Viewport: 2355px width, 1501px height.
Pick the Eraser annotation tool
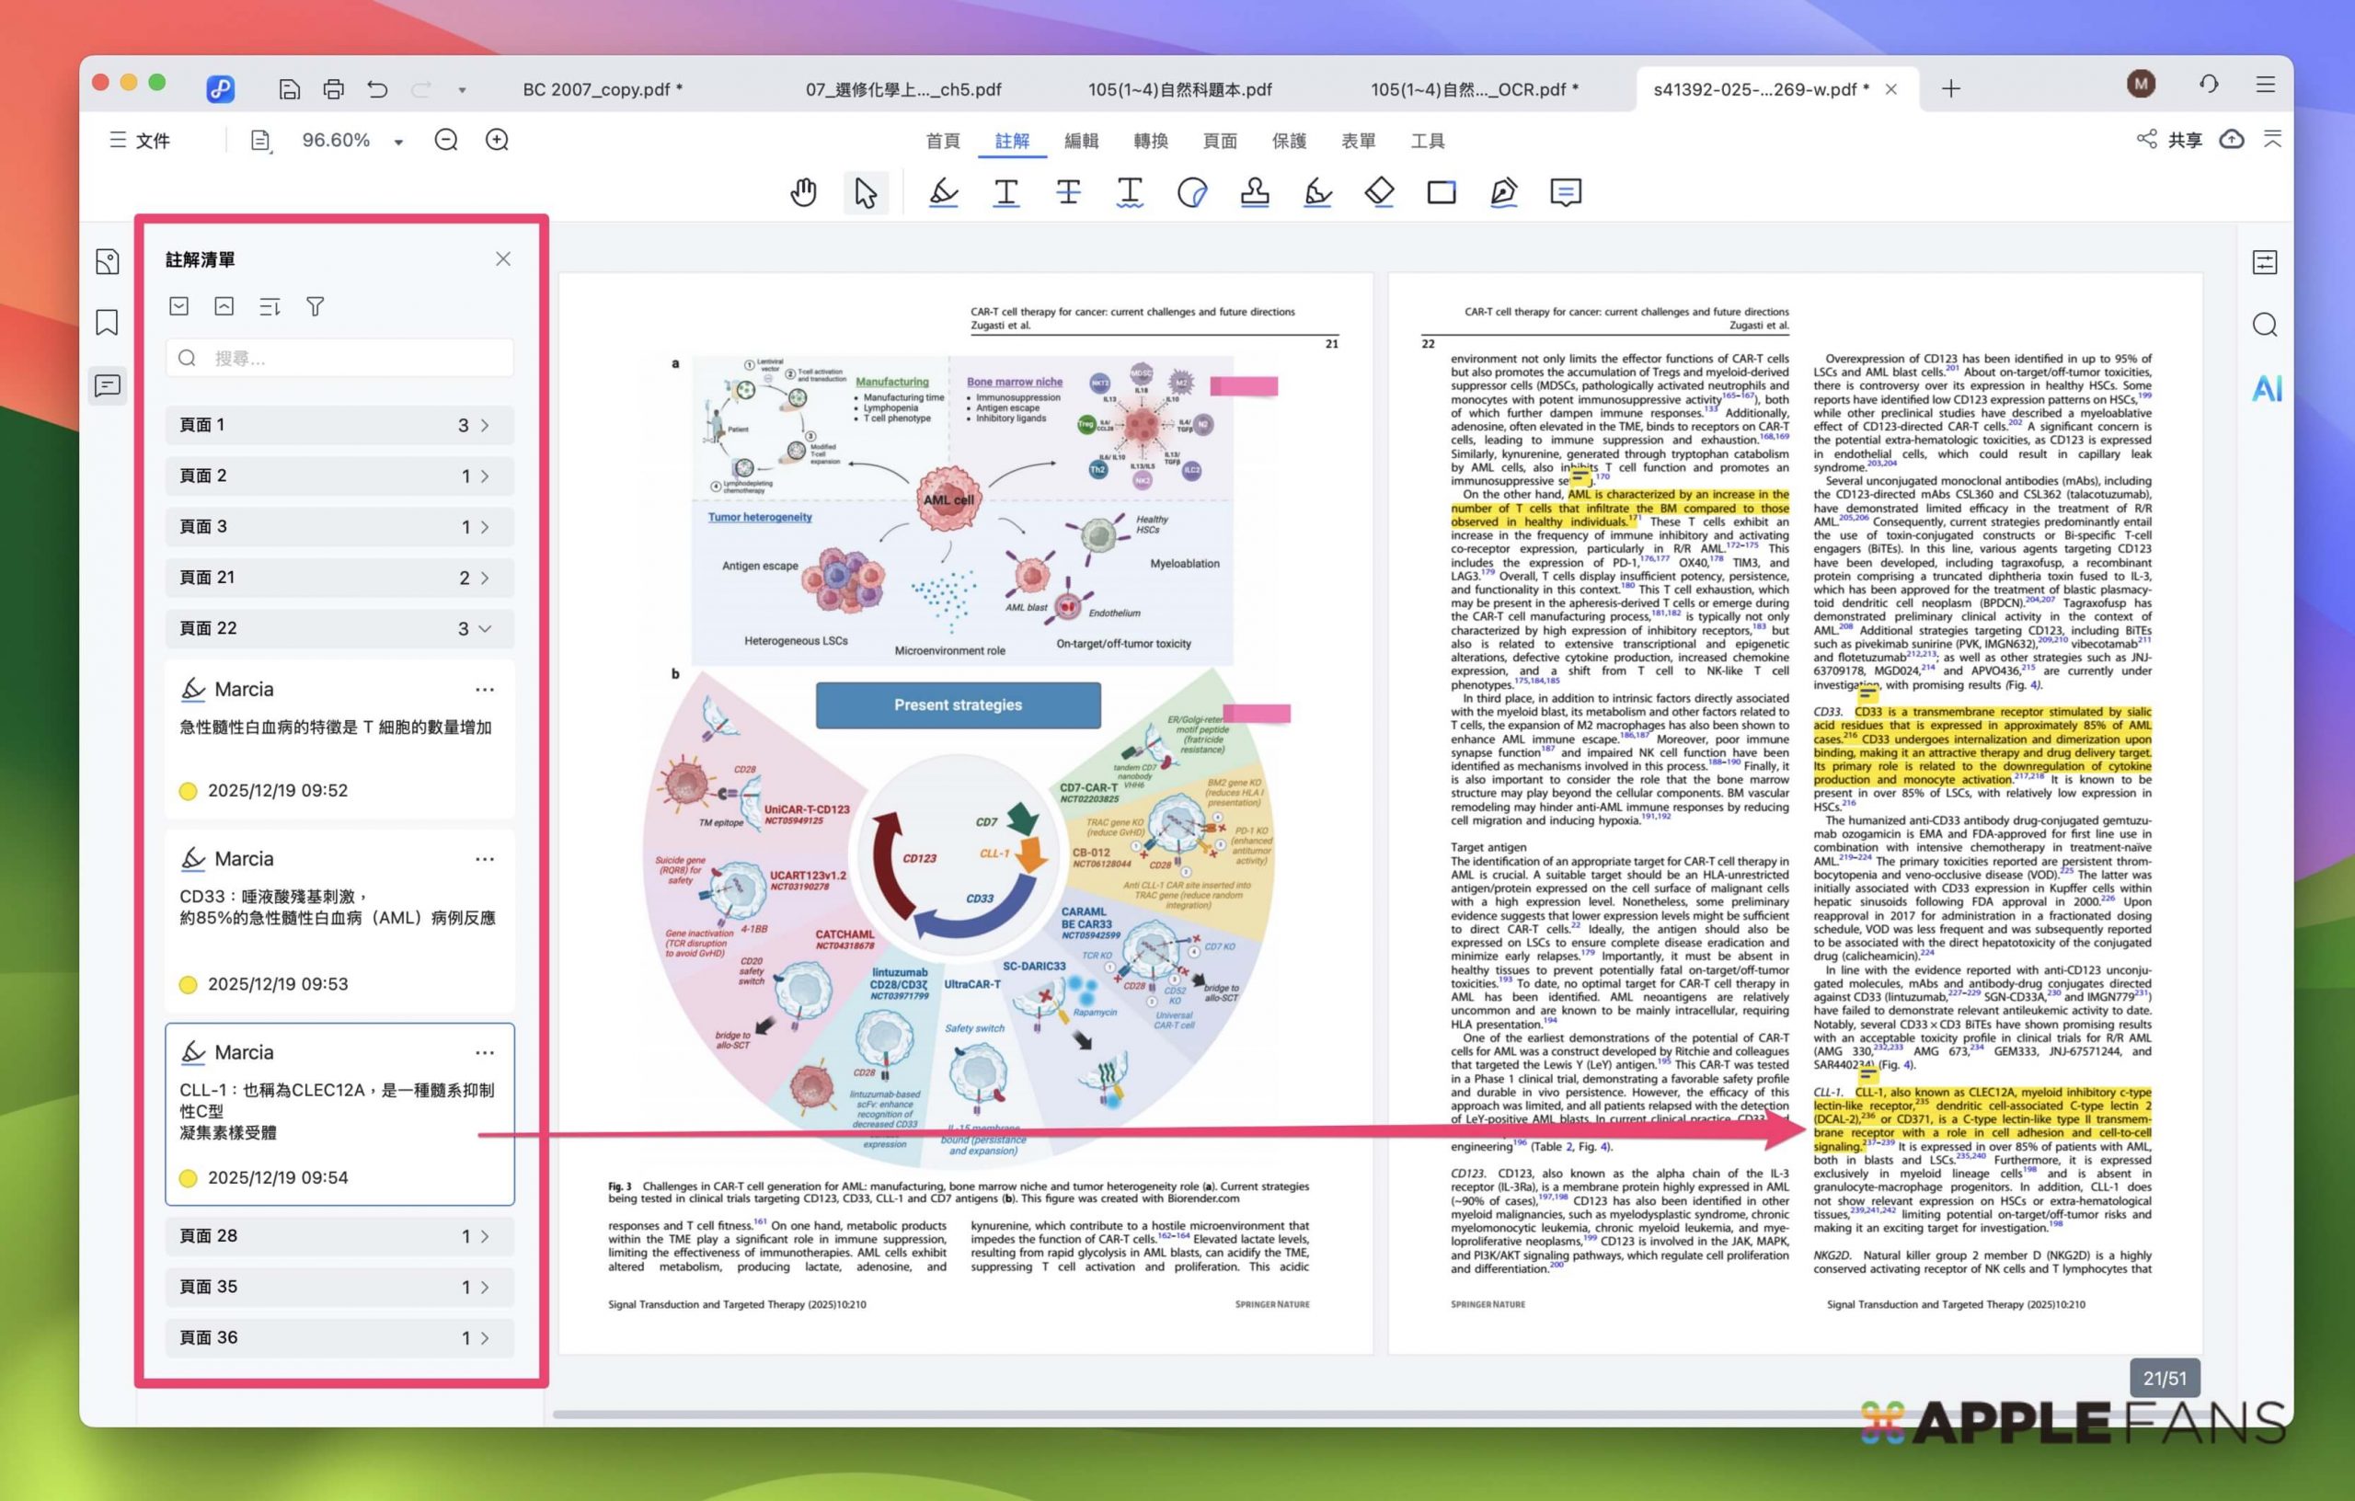[1379, 191]
